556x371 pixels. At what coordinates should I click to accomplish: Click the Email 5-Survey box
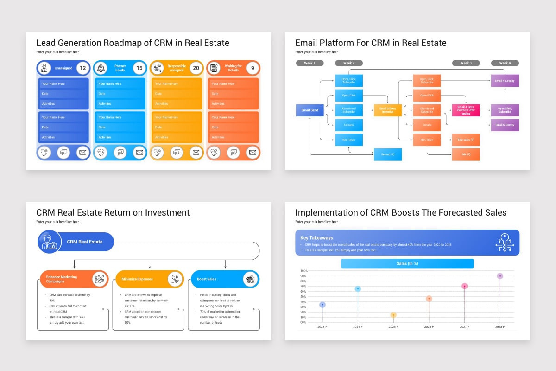coord(505,125)
